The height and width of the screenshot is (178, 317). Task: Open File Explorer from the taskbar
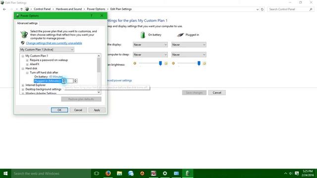(119, 173)
